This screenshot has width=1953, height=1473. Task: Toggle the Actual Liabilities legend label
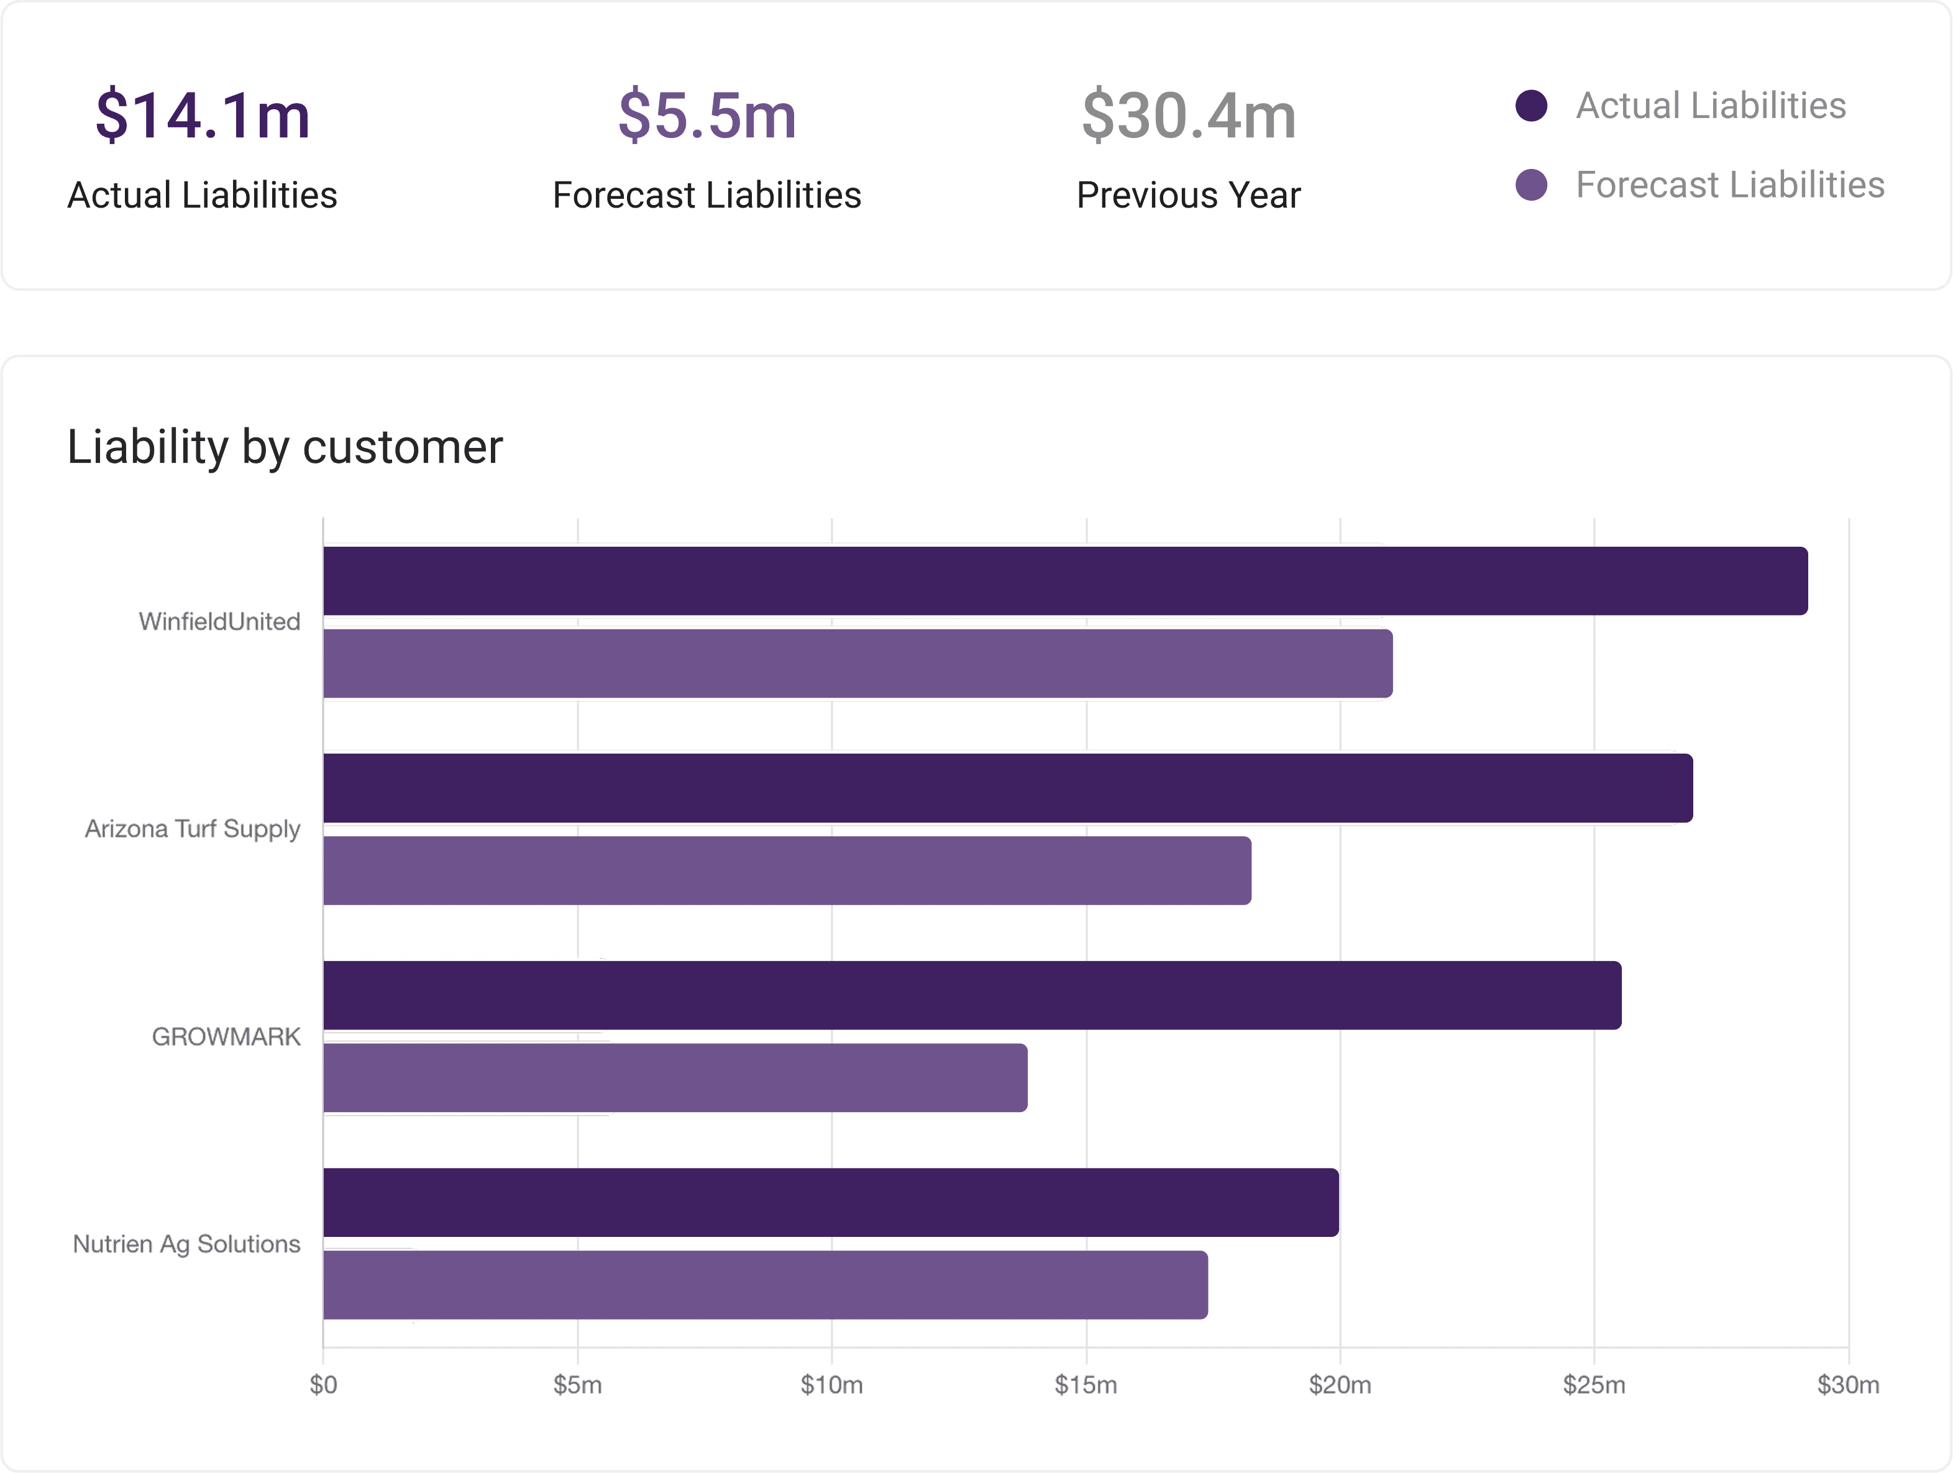pos(1710,106)
